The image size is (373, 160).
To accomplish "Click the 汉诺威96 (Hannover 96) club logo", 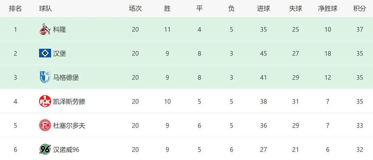I will [x=45, y=149].
